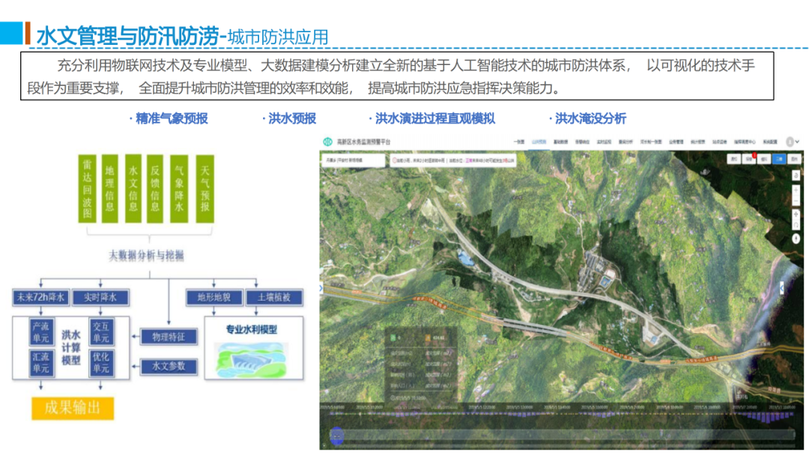Screen dimensions: 809x455
Task: Click the orange icon in data panel
Action: (x=428, y=338)
